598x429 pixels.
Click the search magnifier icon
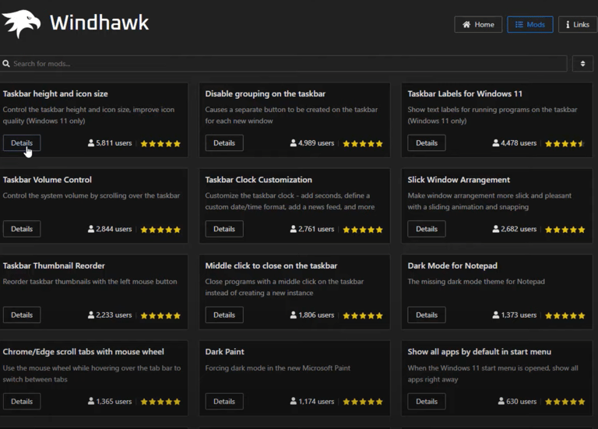[6, 64]
